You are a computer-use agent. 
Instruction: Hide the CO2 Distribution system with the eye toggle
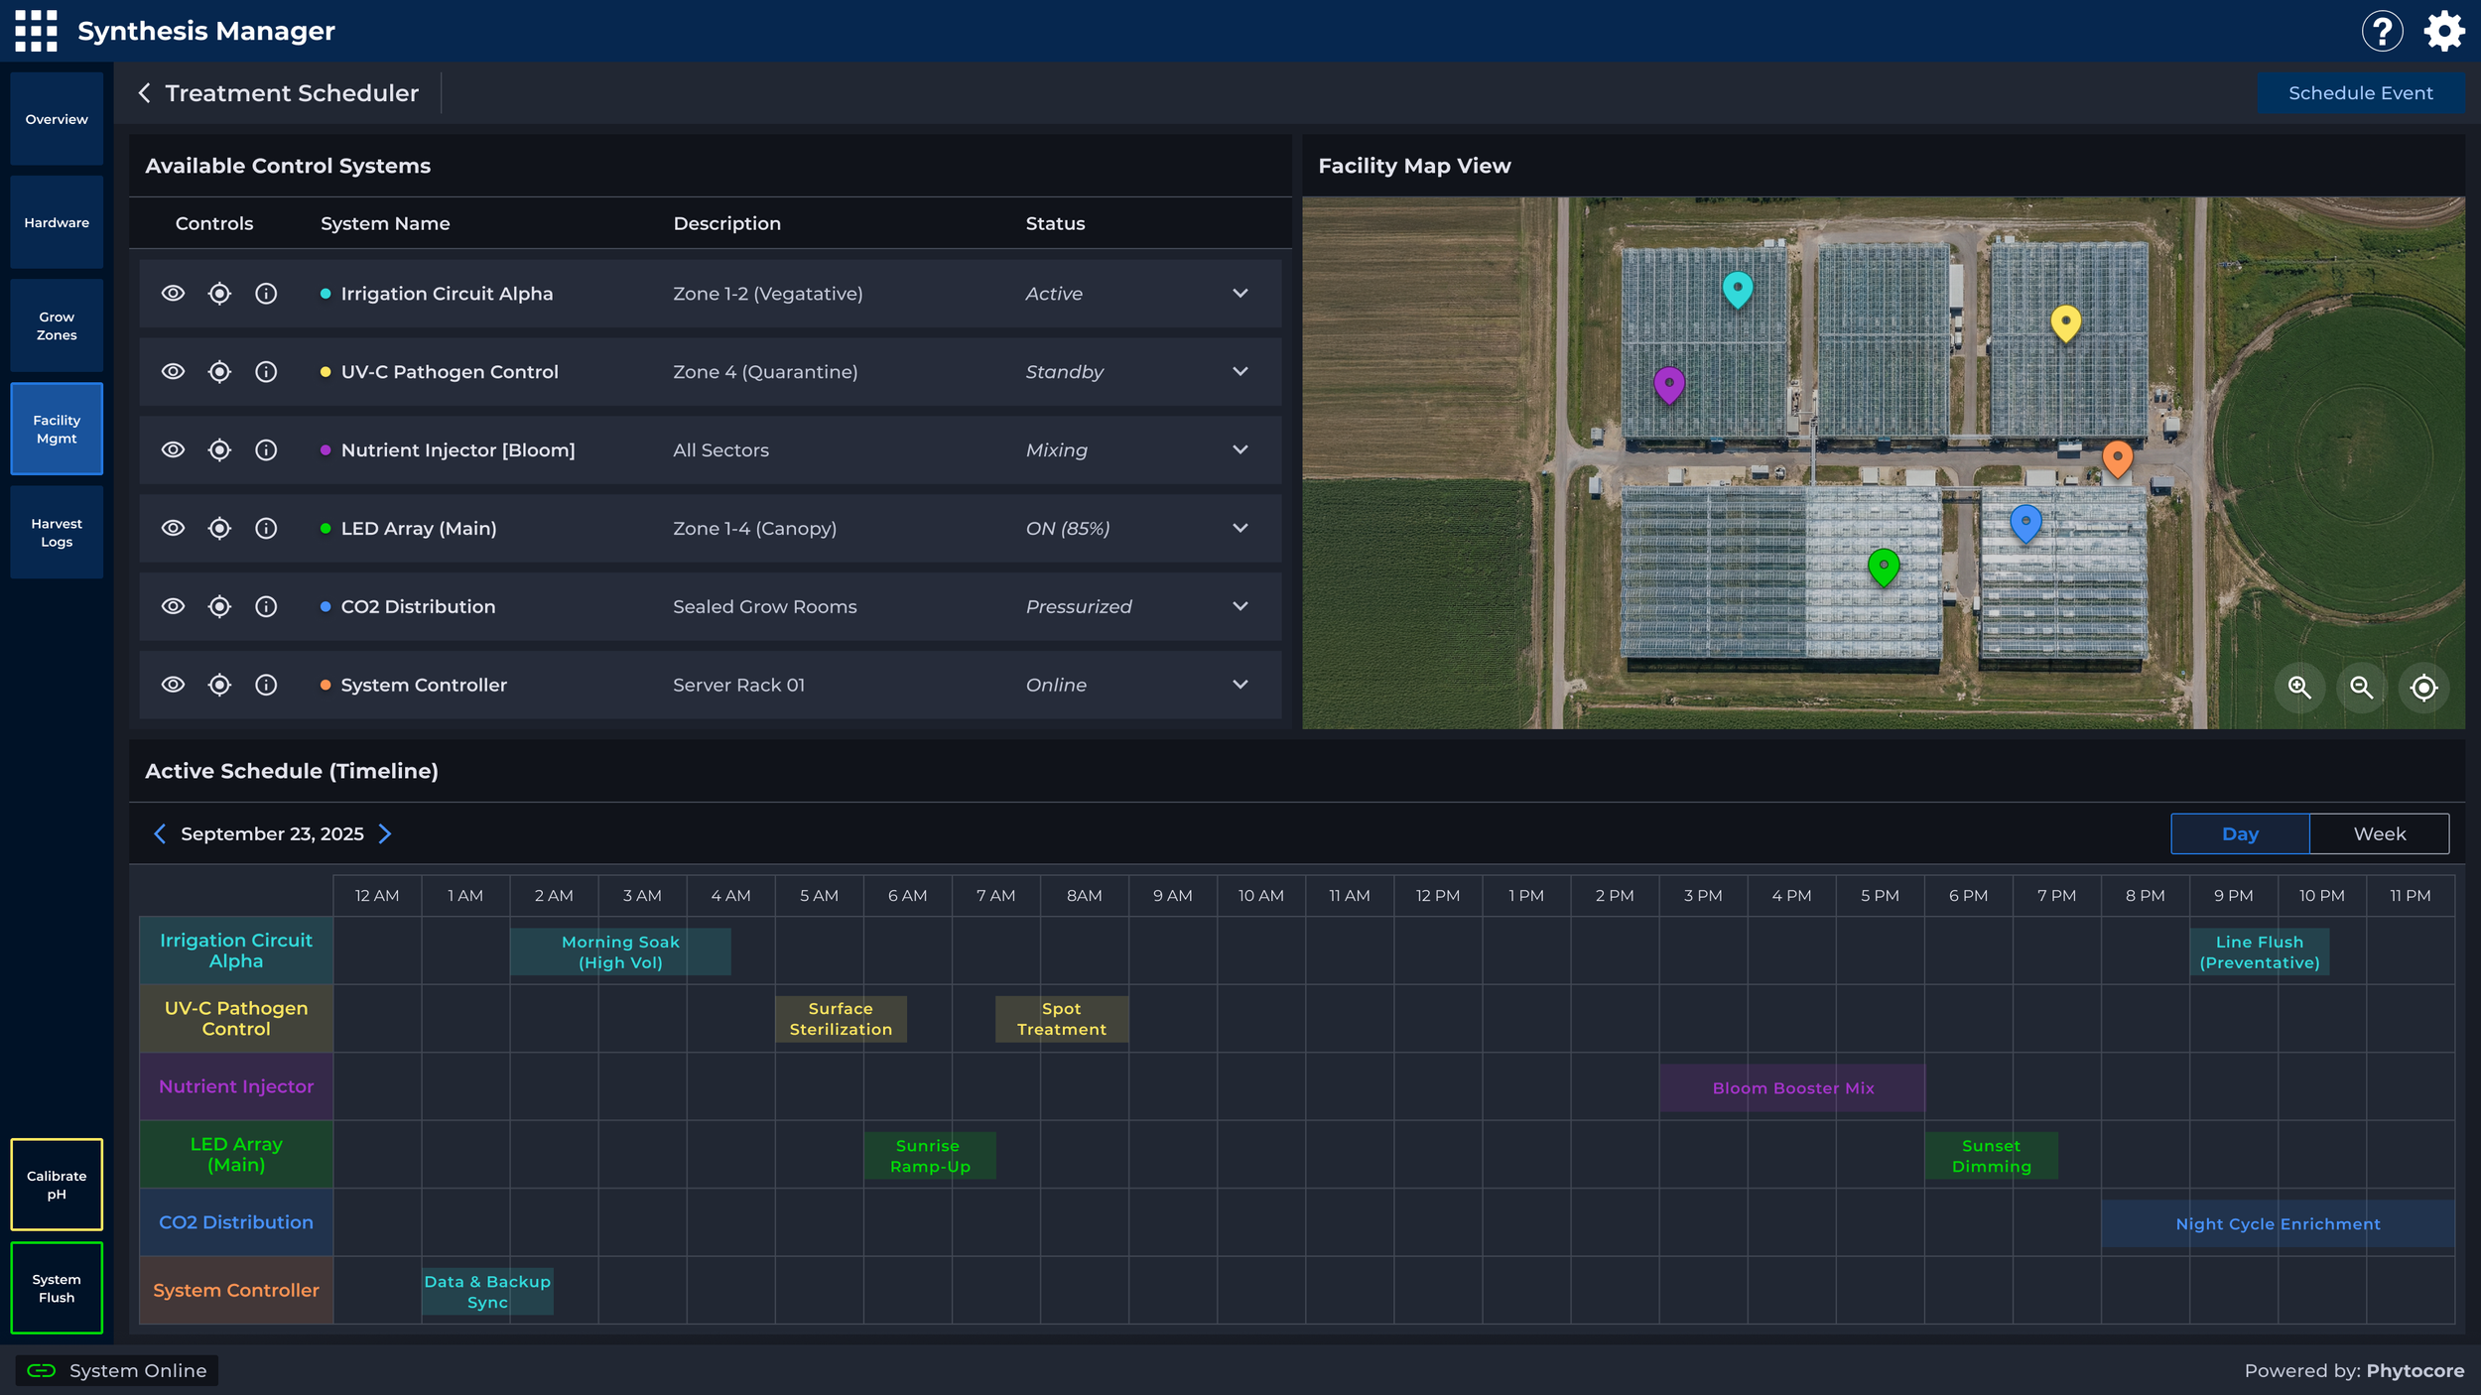[173, 606]
